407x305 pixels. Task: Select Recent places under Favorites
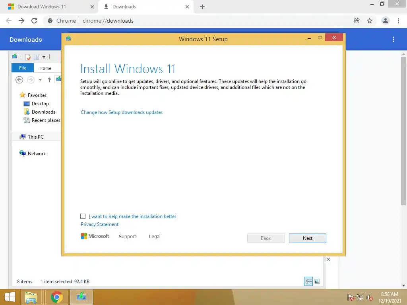click(42, 120)
